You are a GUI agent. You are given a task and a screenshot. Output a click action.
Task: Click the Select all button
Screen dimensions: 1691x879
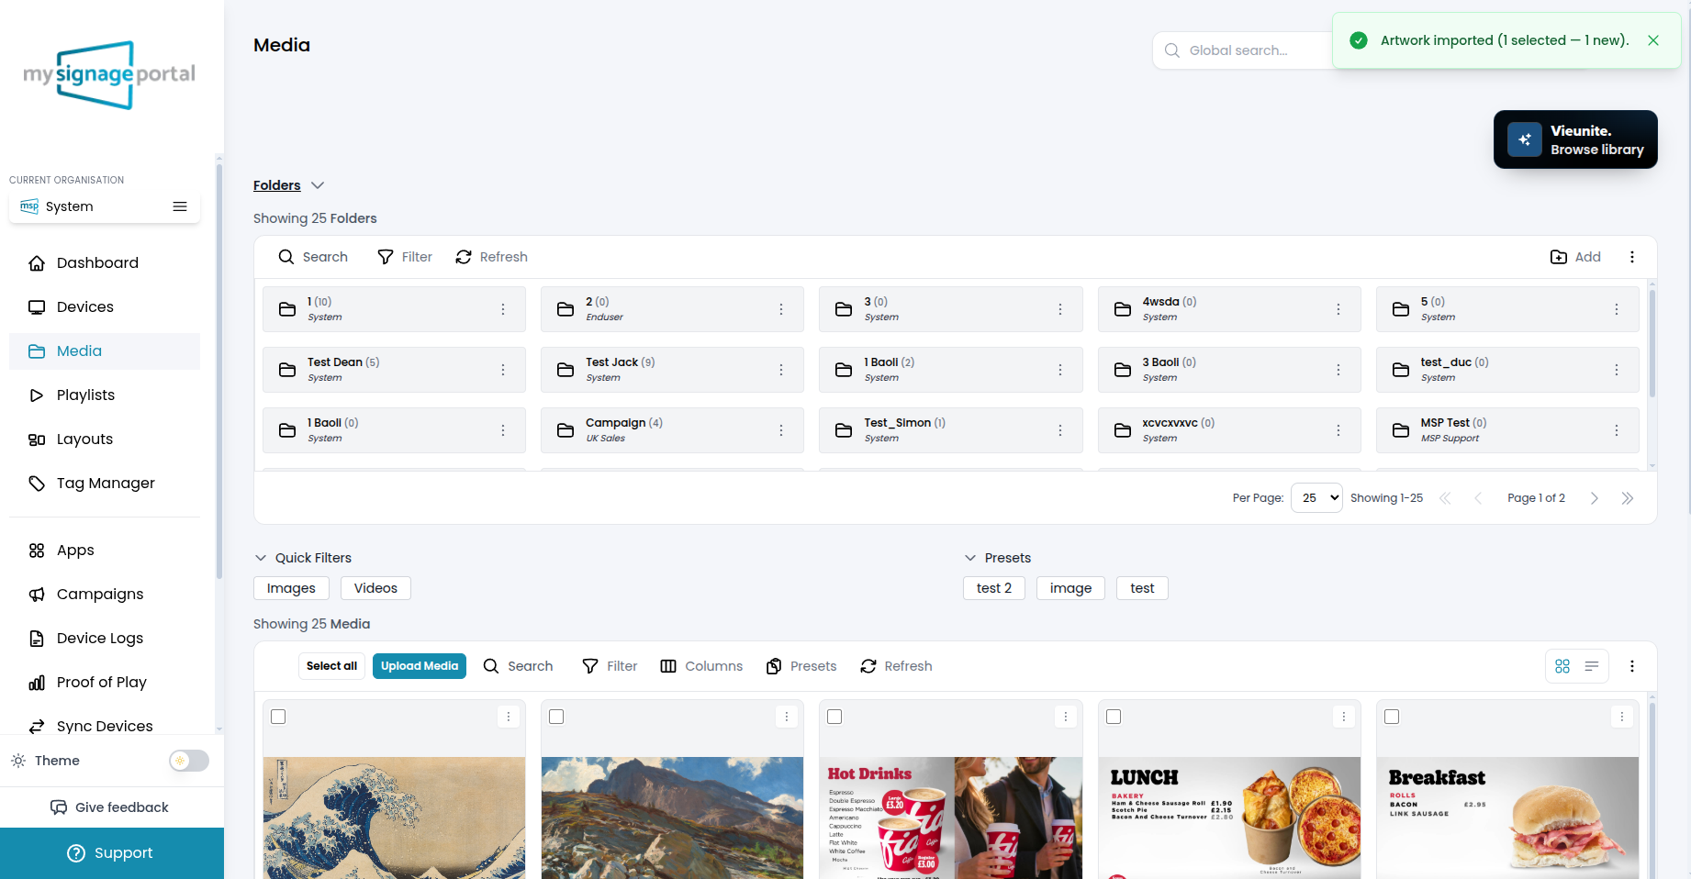point(331,666)
